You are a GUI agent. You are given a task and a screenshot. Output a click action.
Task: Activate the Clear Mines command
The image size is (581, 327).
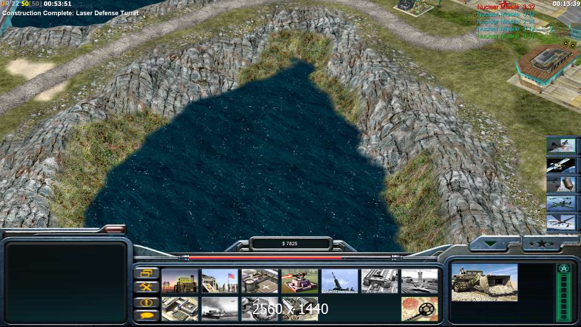pyautogui.click(x=420, y=309)
